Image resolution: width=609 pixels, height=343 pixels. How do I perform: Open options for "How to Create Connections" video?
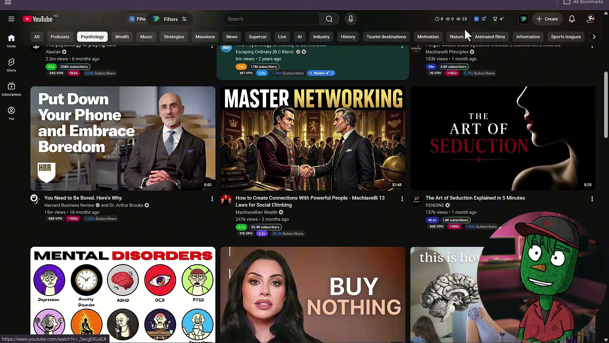point(402,199)
